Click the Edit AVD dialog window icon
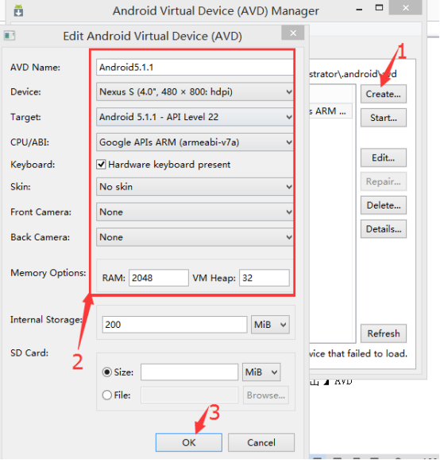440x460 pixels. point(10,36)
